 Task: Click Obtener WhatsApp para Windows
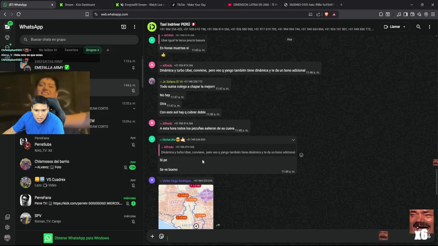[76, 238]
